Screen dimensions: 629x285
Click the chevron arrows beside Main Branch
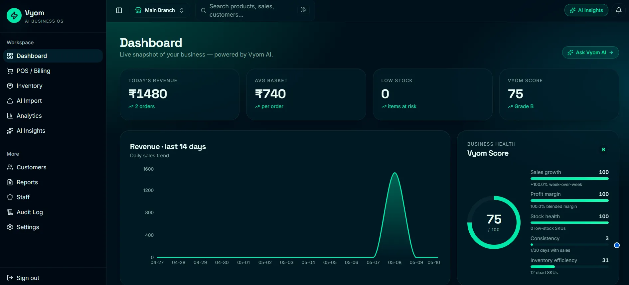click(182, 10)
